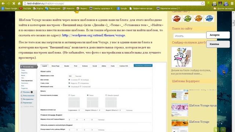Open the wordpress.org/extend/themes/voyage link
235x132 pixels.
[94, 35]
